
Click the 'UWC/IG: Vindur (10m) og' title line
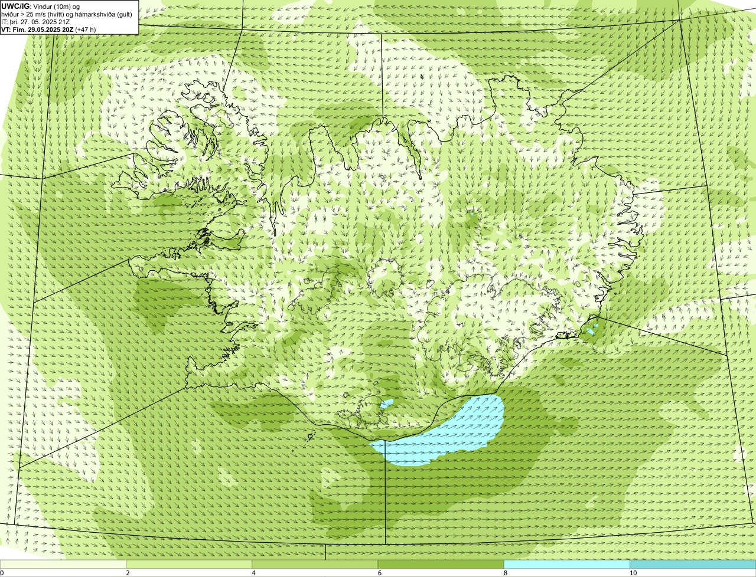(x=41, y=6)
